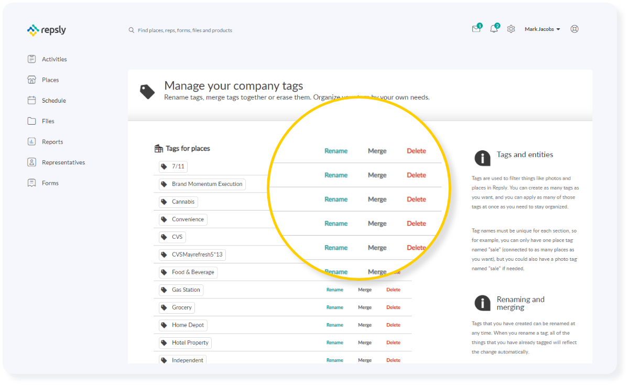Open the notifications bell icon
The width and height of the screenshot is (630, 387).
point(494,29)
